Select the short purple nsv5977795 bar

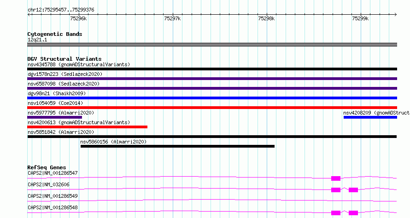55,117
